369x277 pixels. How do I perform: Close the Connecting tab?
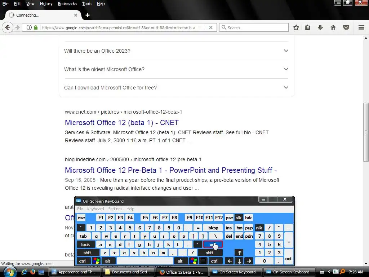pyautogui.click(x=76, y=15)
